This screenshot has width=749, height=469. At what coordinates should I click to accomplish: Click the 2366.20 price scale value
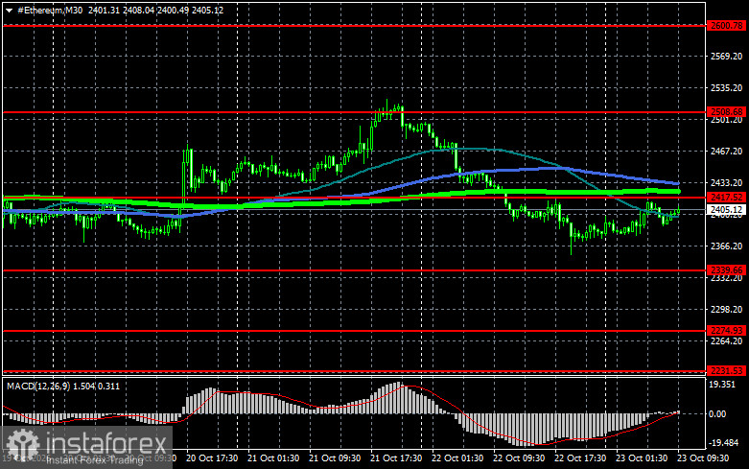(726, 246)
